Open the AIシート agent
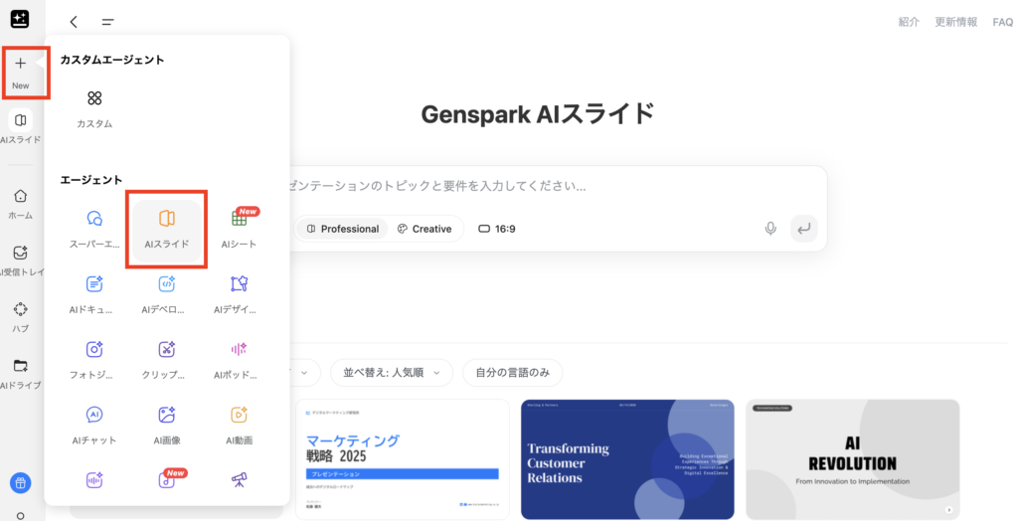The image size is (1018, 521). click(x=240, y=227)
